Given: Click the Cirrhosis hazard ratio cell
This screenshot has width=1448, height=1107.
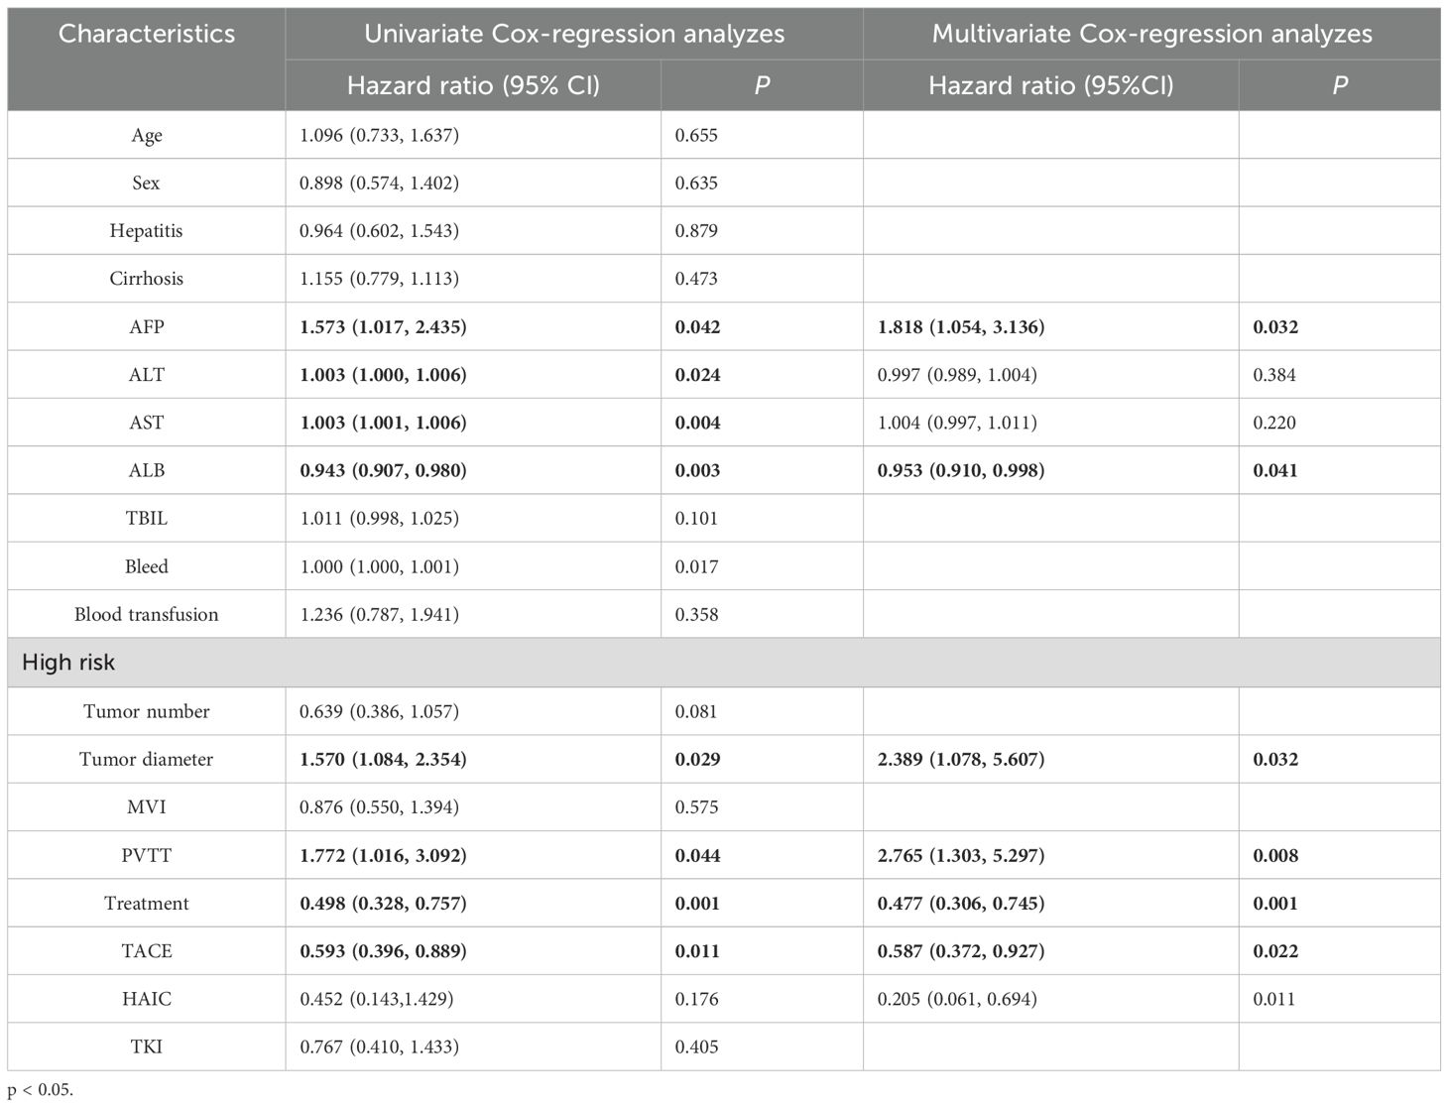Looking at the screenshot, I should point(380,279).
